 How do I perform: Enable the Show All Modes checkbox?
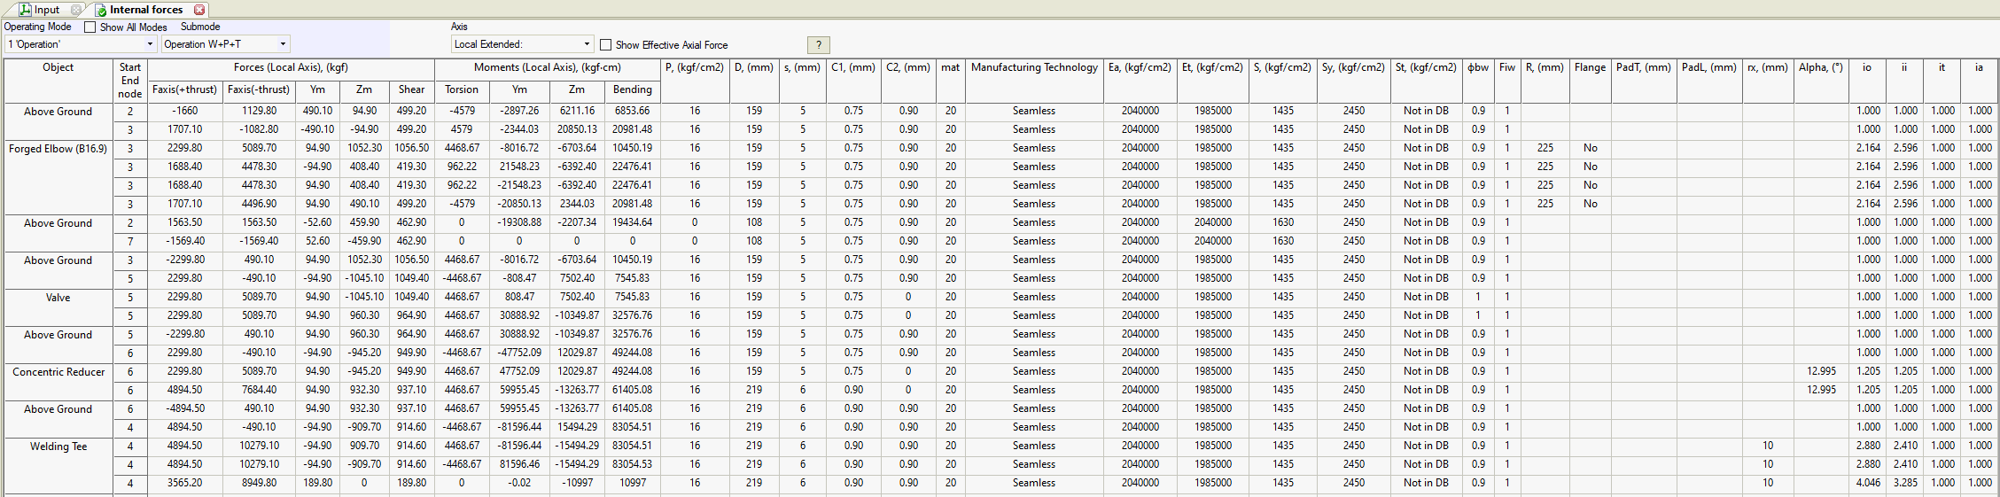90,27
